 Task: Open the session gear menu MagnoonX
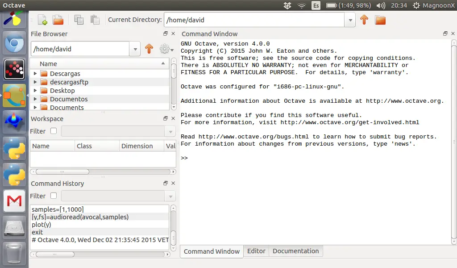(434, 5)
